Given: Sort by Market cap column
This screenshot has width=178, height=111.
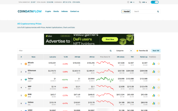Looking at the screenshot, I should tap(144, 57).
